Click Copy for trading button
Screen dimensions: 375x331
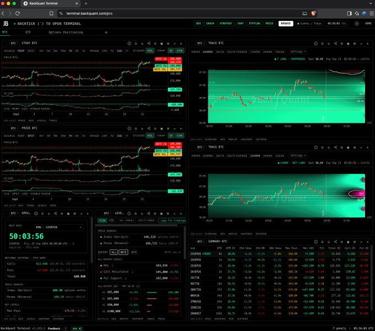(x=173, y=221)
